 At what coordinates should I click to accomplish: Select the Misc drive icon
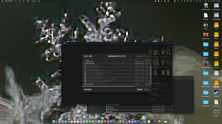coord(216,54)
